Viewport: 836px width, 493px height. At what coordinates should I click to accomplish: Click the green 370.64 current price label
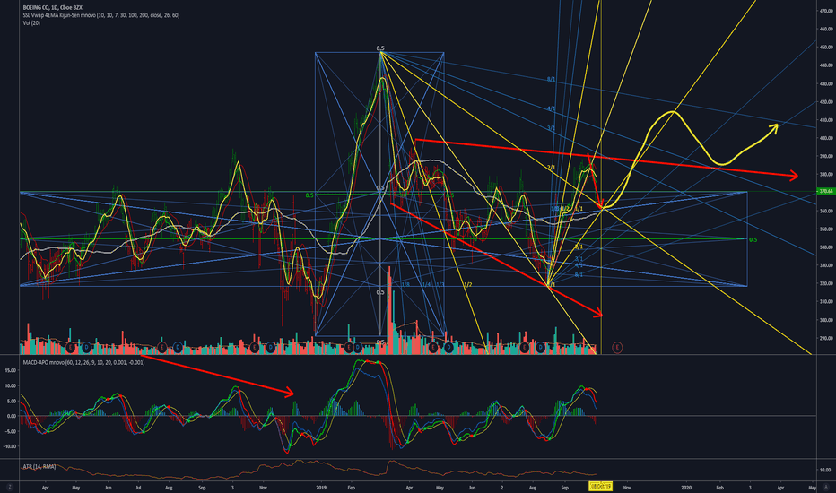[826, 191]
